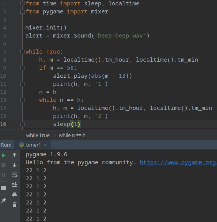Screen dimensions: 217x222
Task: Toggle scroll to end of output
Action: [15, 185]
